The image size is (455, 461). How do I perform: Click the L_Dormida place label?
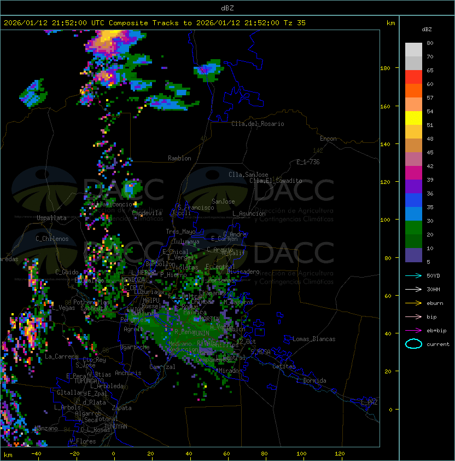(311, 381)
